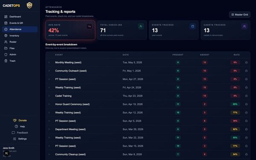Screen dimensions: 256x160
Task: Click the action icon ending the Mar 22 row
Action: click(x=246, y=138)
